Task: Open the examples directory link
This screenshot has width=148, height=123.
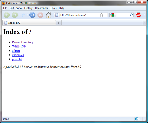Action: coord(18,55)
